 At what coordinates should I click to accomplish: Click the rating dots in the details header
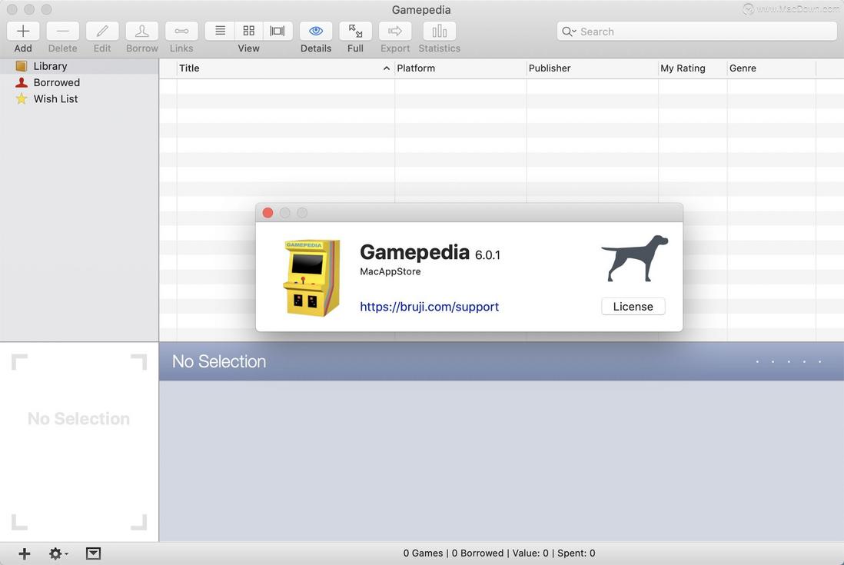click(x=789, y=361)
